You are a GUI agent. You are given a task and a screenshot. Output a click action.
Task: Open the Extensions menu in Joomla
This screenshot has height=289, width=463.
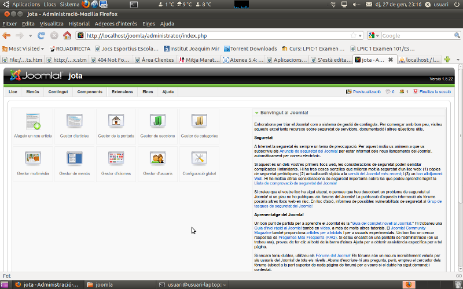[x=122, y=92]
